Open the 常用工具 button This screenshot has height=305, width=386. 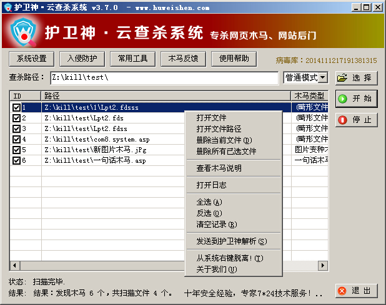[x=132, y=59]
